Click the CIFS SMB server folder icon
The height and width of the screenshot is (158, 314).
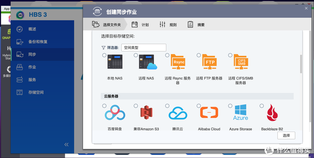pos(241,62)
